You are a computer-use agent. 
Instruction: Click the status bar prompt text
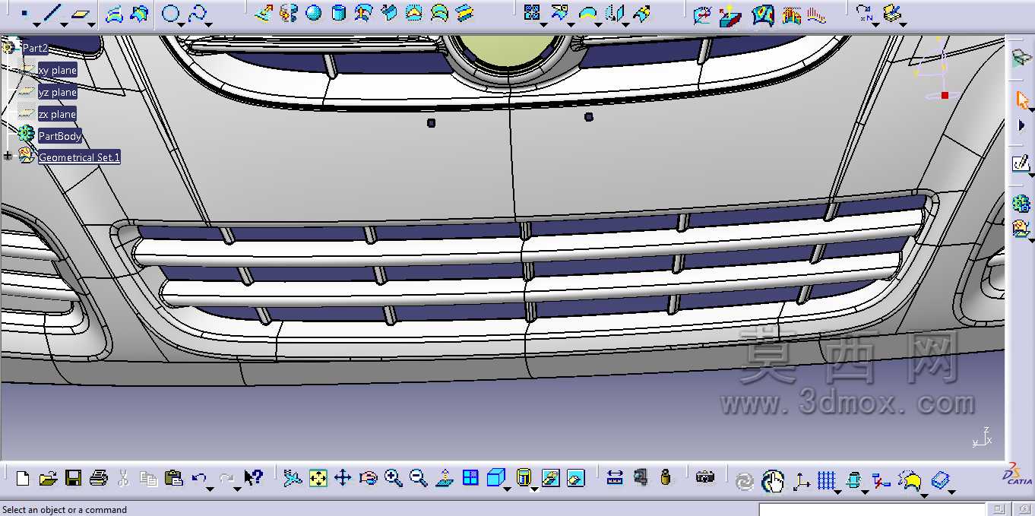click(x=65, y=510)
